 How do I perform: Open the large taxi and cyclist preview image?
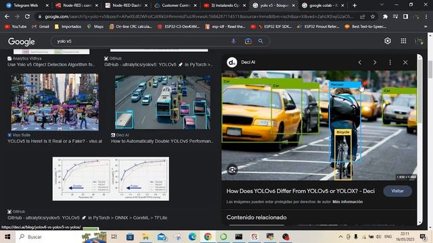click(x=319, y=126)
